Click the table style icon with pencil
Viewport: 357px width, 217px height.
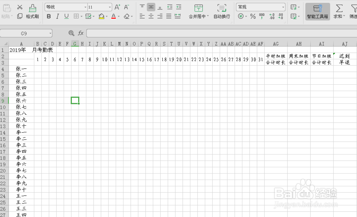click(x=294, y=16)
